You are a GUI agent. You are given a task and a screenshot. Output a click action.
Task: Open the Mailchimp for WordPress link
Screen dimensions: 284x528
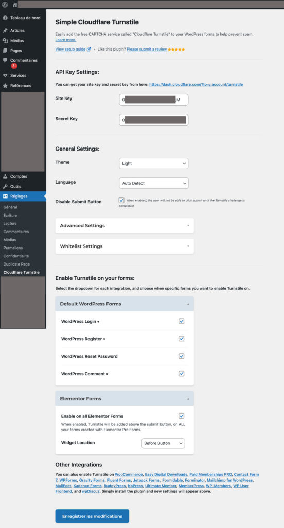click(229, 480)
